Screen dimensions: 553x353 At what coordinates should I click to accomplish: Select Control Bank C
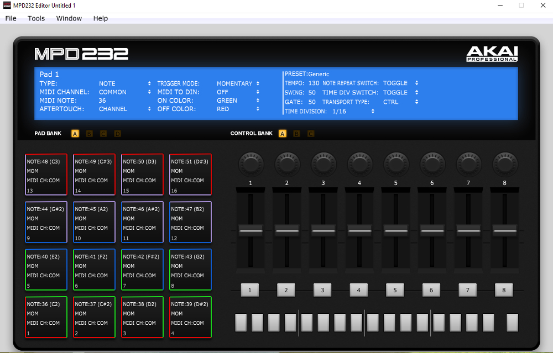point(310,133)
